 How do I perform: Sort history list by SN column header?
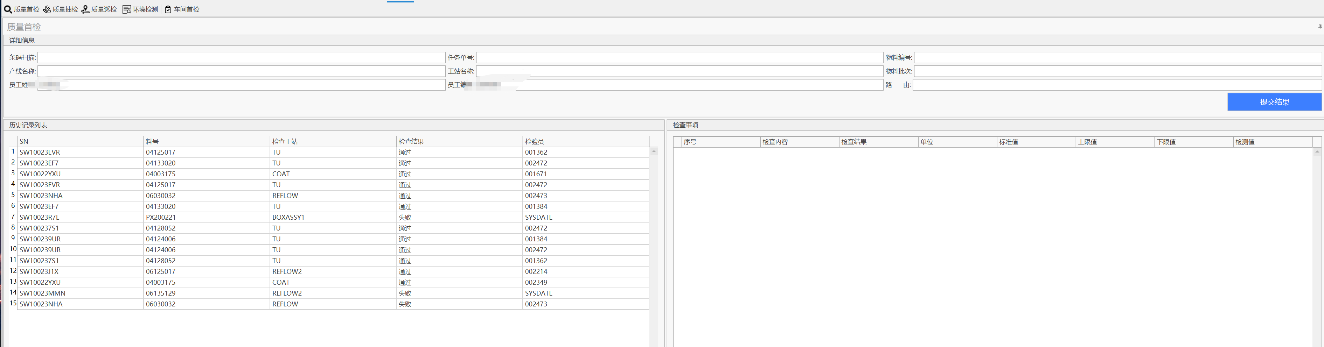pyautogui.click(x=80, y=141)
